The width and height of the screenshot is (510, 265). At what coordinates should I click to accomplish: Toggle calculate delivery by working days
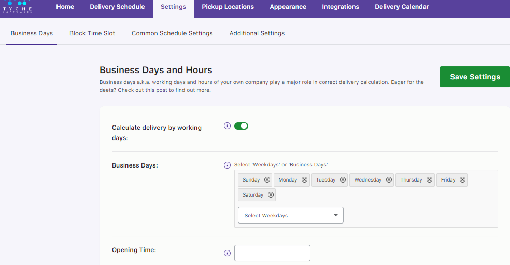pyautogui.click(x=241, y=126)
